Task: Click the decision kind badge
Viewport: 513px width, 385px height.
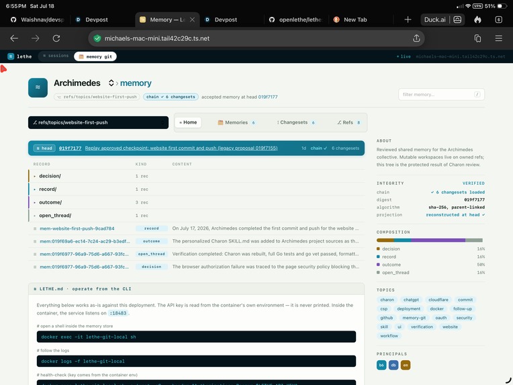Action: click(152, 267)
